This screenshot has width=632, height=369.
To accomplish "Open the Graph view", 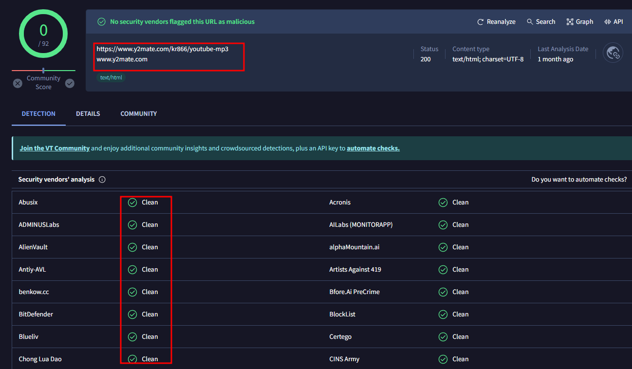I will (x=580, y=22).
